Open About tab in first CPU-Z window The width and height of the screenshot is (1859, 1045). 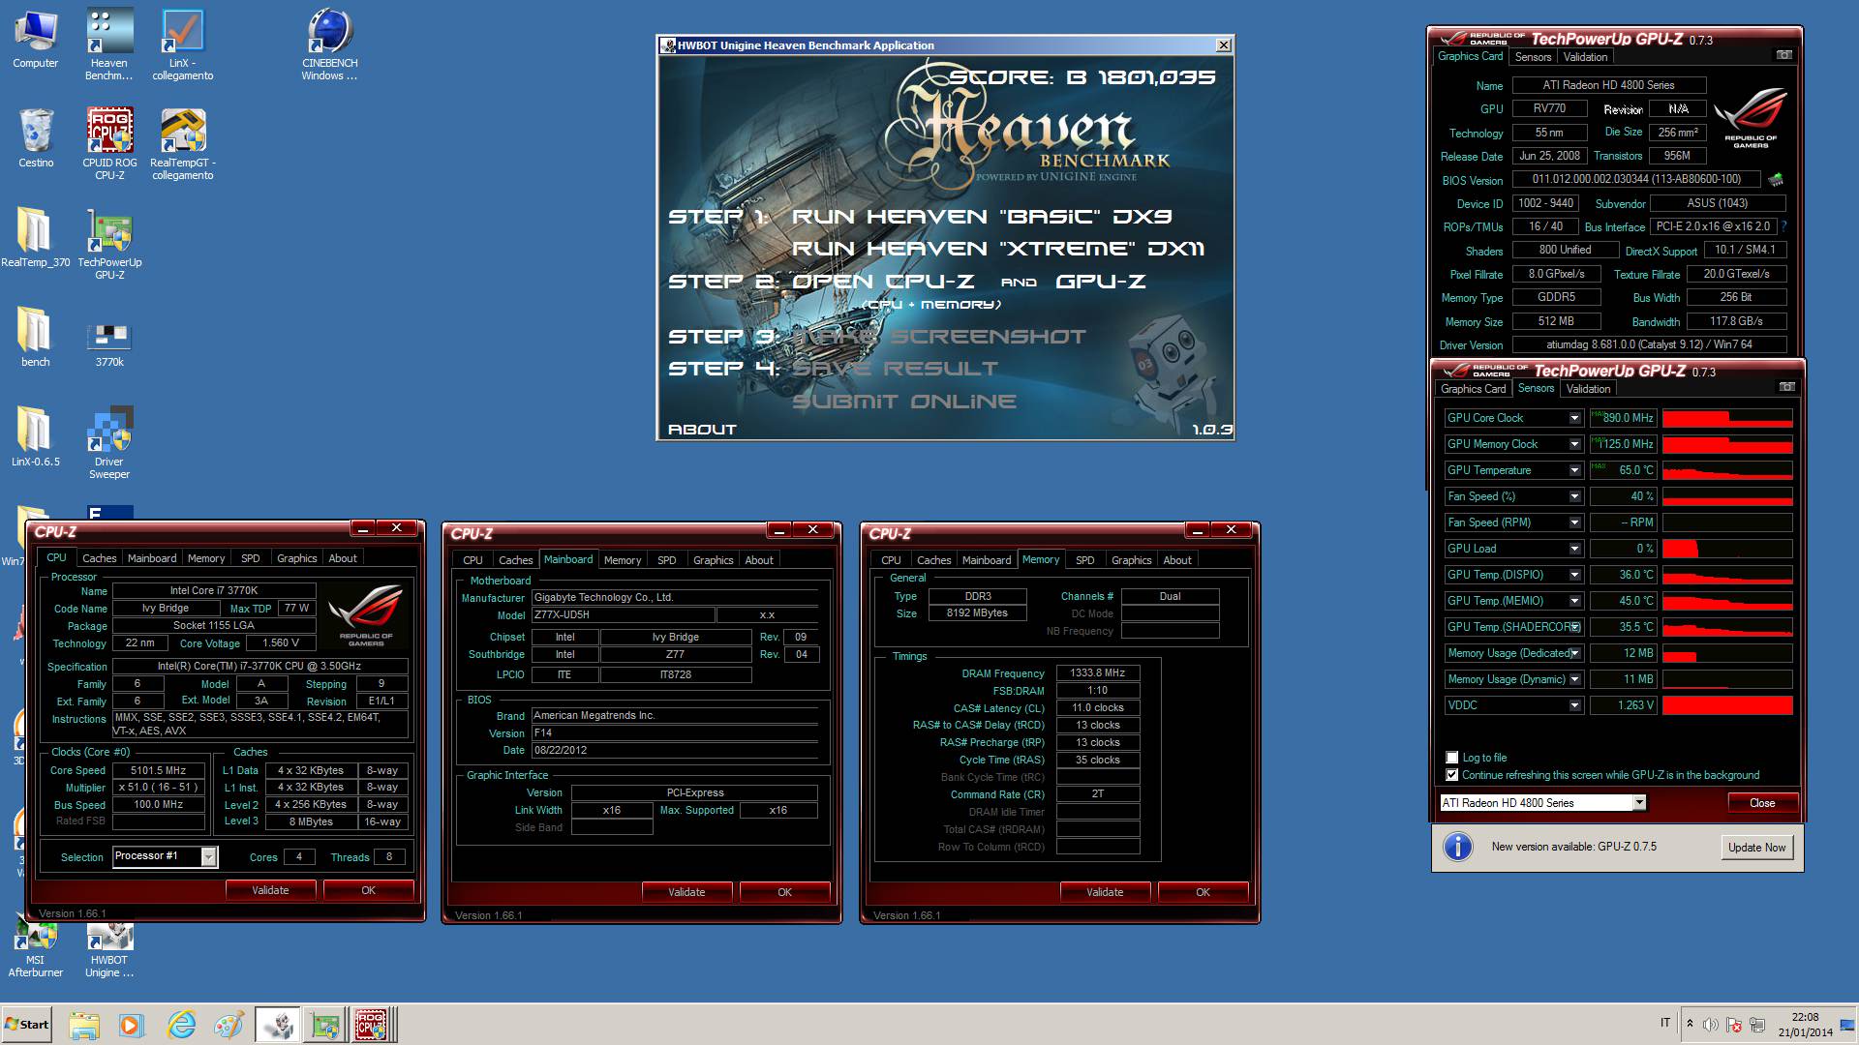pos(342,558)
